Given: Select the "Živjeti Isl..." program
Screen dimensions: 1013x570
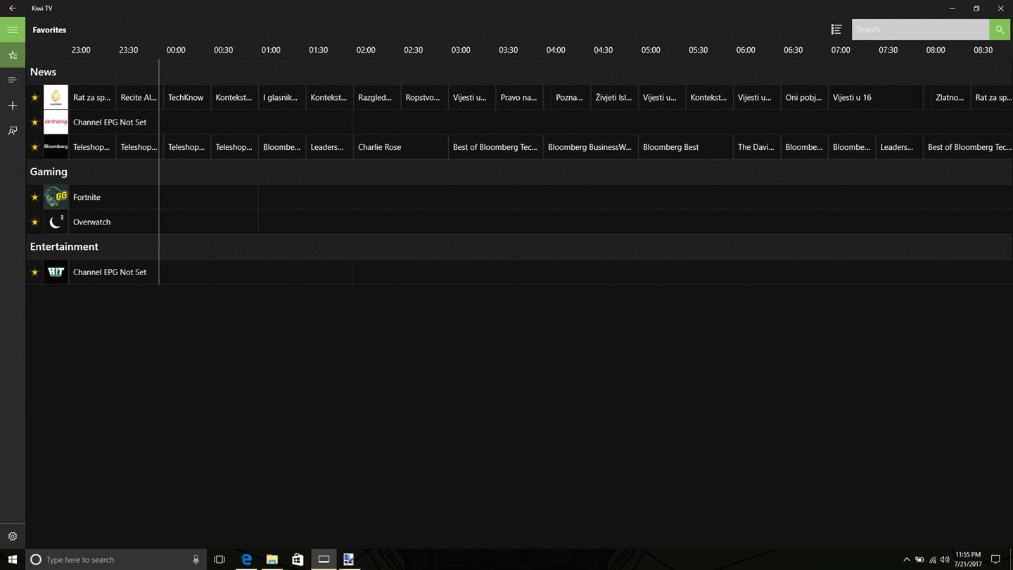Looking at the screenshot, I should 614,97.
